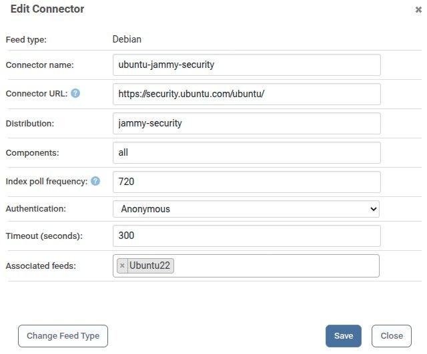Image resolution: width=427 pixels, height=354 pixels.
Task: Click the Index poll frequency field
Action: (x=246, y=182)
